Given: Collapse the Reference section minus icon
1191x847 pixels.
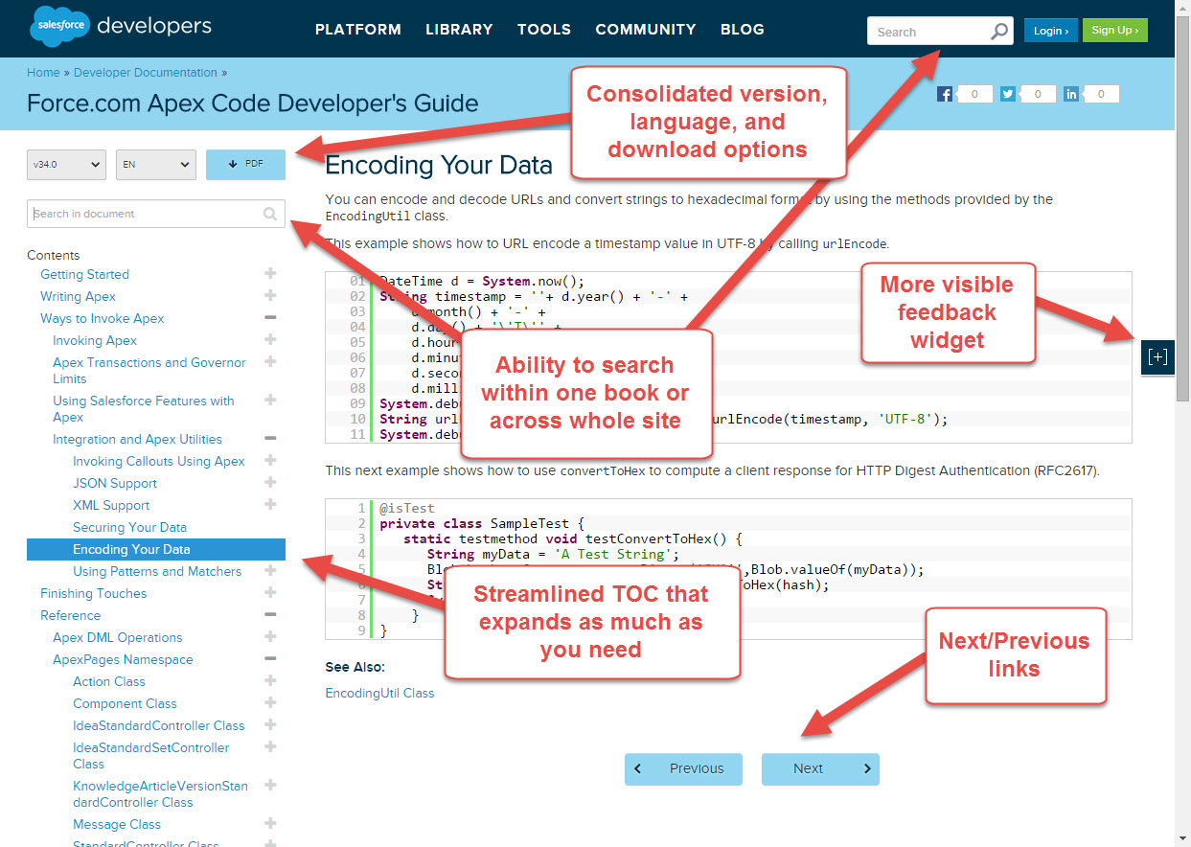Looking at the screenshot, I should [x=270, y=615].
